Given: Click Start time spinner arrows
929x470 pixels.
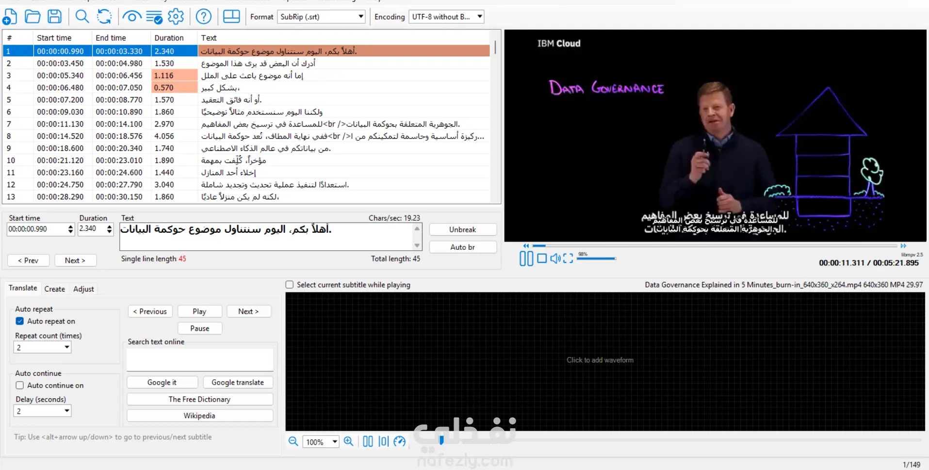Looking at the screenshot, I should coord(71,229).
